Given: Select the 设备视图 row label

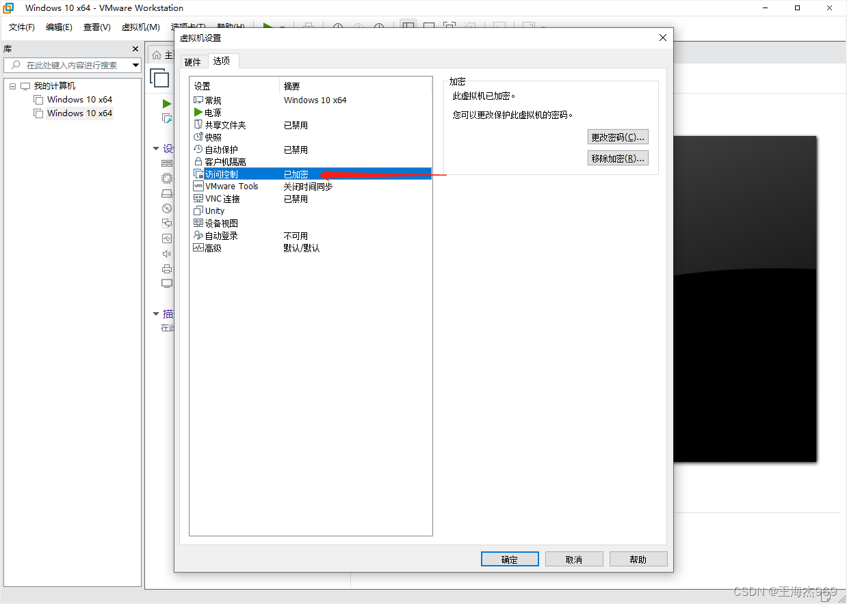Looking at the screenshot, I should pyautogui.click(x=221, y=223).
